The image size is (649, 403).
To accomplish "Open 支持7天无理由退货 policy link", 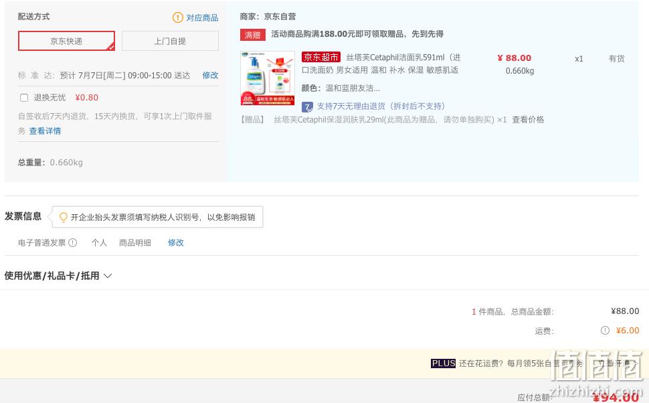I will click(x=381, y=106).
